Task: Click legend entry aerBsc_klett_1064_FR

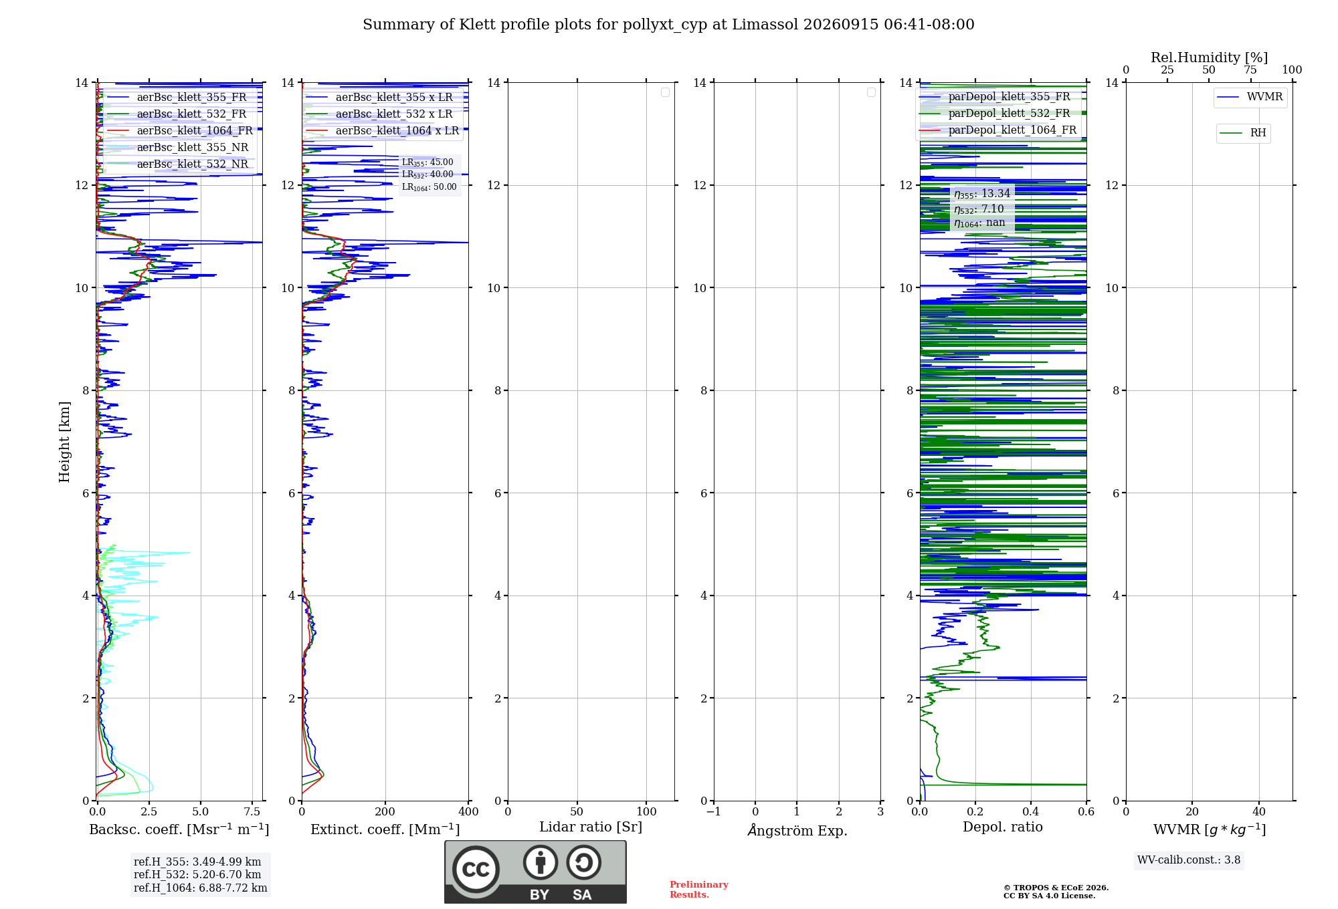Action: pyautogui.click(x=181, y=131)
